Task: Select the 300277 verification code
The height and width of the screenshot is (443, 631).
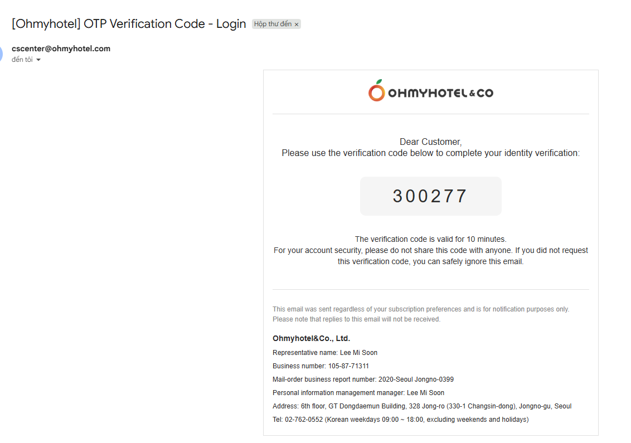Action: (430, 196)
